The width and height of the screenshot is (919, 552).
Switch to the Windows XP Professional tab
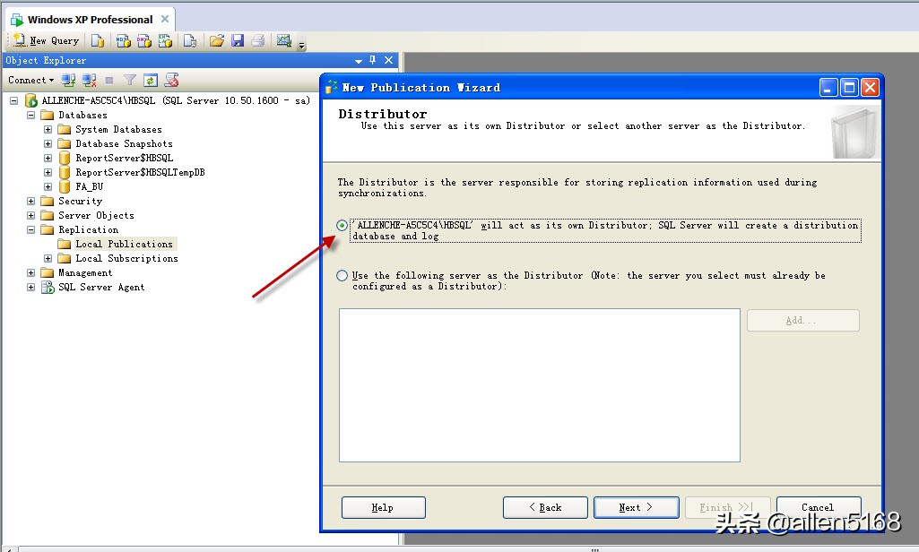click(x=87, y=18)
